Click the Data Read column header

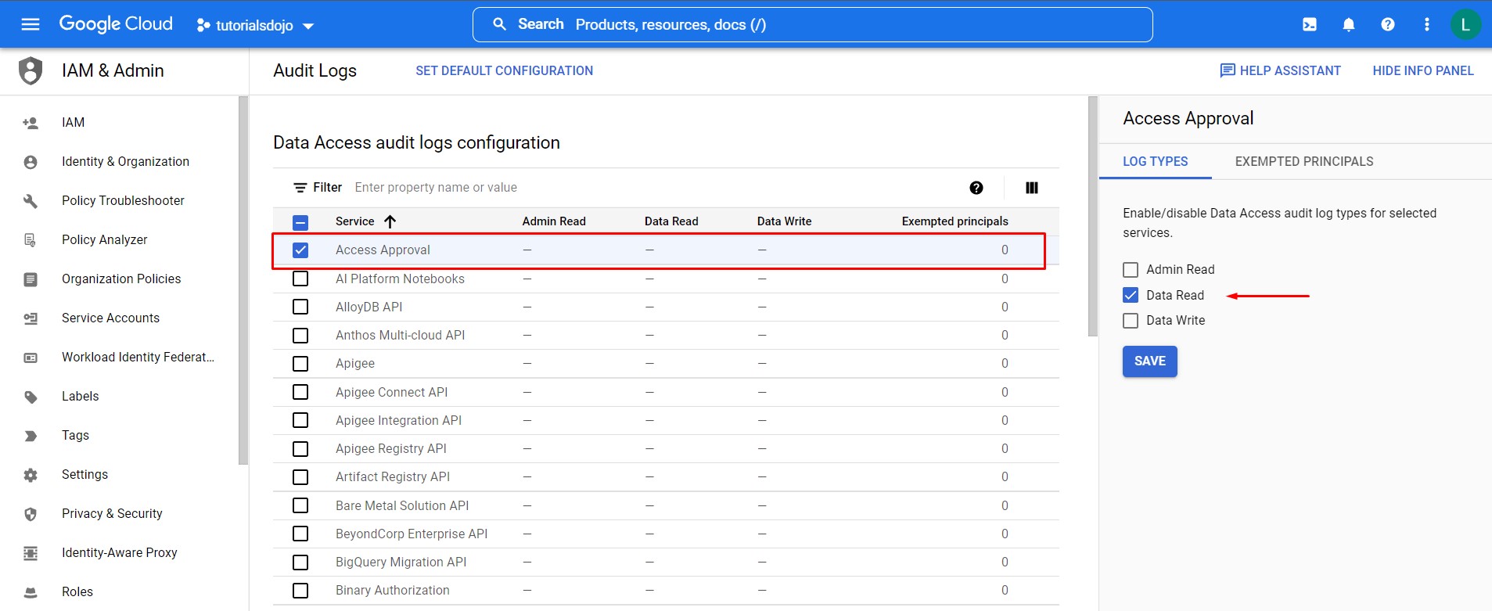[x=671, y=221]
